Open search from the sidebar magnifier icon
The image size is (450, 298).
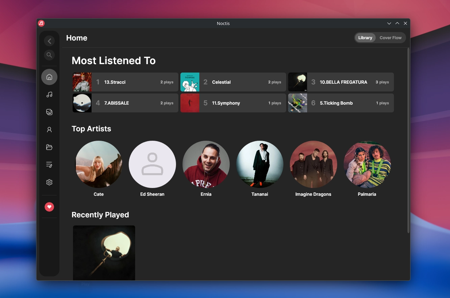pos(49,55)
